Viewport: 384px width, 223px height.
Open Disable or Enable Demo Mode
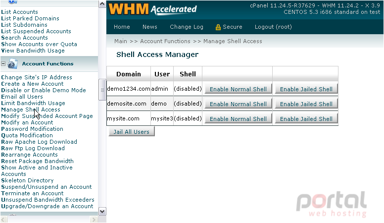[x=44, y=90]
